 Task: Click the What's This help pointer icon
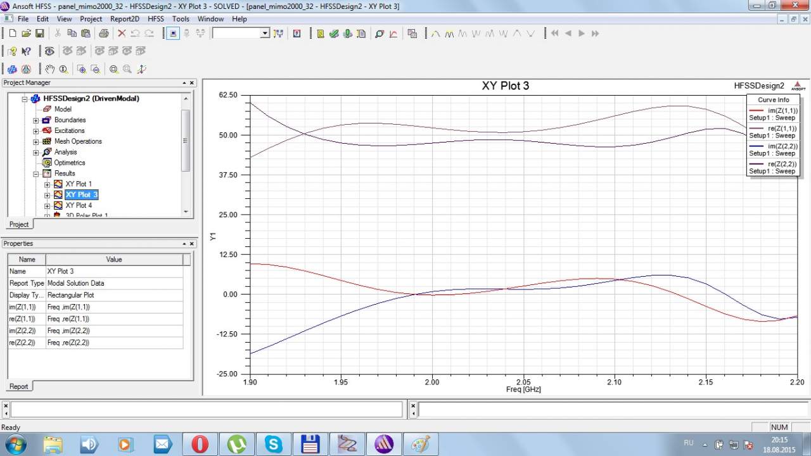coord(26,51)
